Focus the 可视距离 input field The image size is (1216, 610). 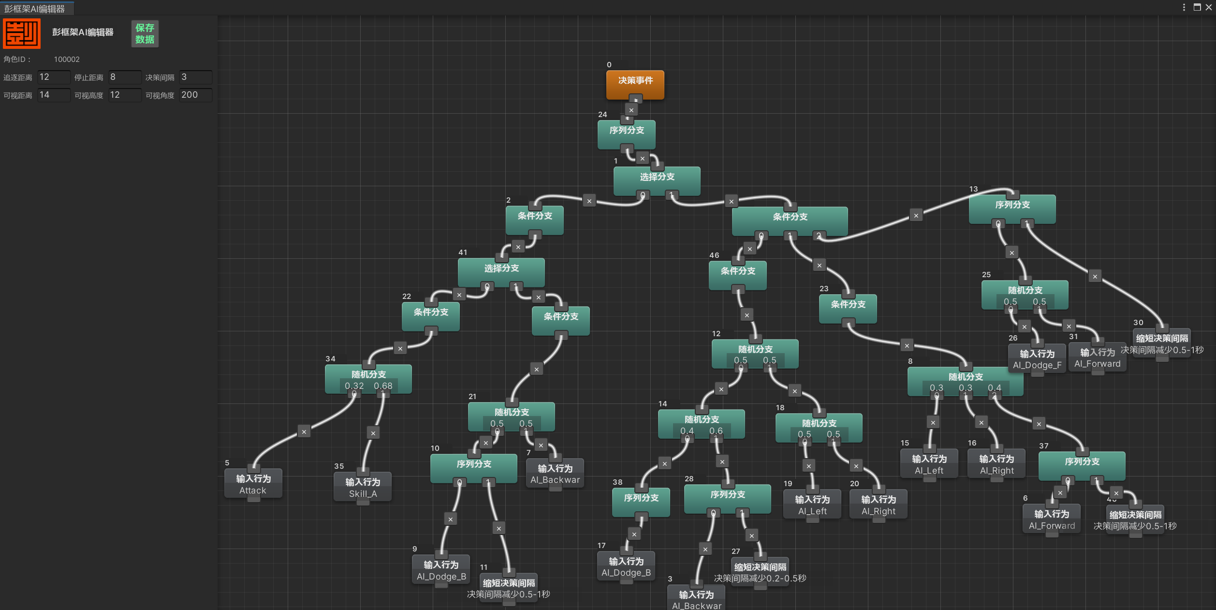point(54,95)
